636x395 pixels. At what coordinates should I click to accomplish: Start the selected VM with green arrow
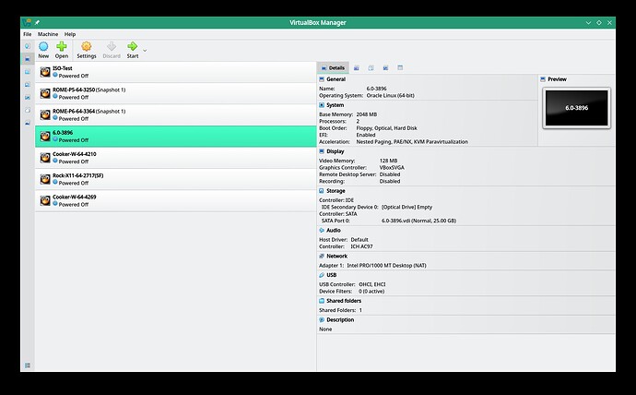(133, 47)
